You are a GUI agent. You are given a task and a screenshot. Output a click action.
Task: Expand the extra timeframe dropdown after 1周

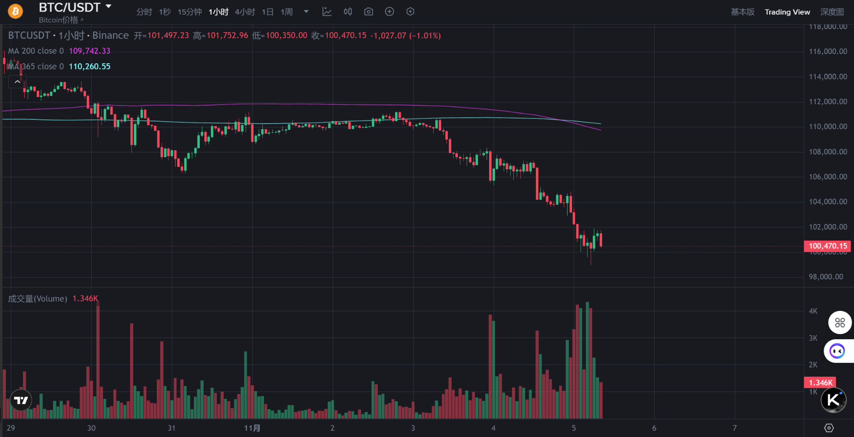pos(306,12)
